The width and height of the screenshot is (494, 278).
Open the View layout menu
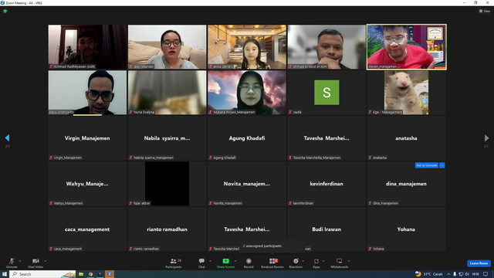[485, 11]
